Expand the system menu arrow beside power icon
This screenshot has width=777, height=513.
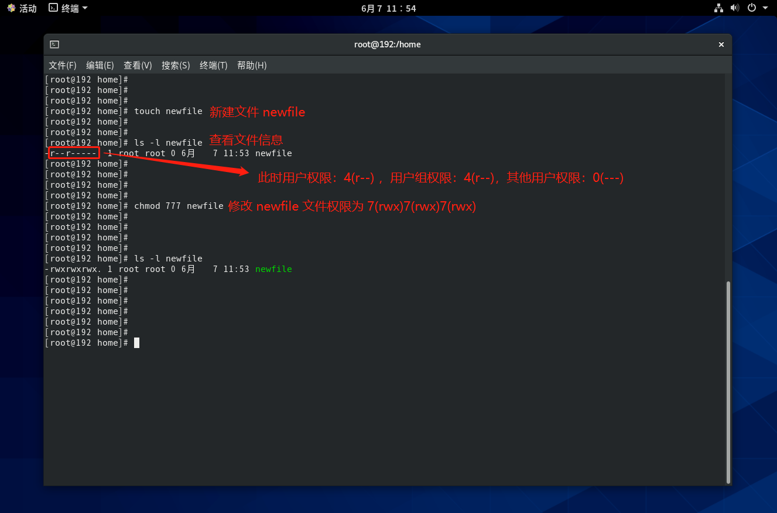[x=765, y=8]
